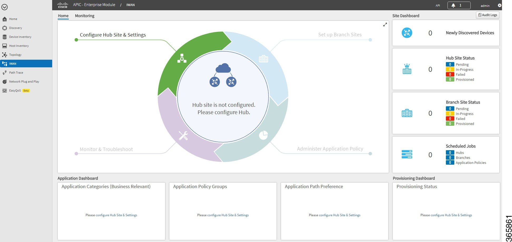The image size is (512, 242).
Task: Open Network Plug and Play page
Action: pyautogui.click(x=24, y=82)
